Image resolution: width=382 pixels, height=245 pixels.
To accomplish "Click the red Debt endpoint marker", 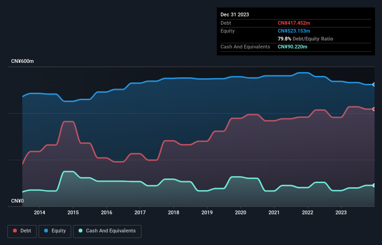I will click(x=374, y=109).
